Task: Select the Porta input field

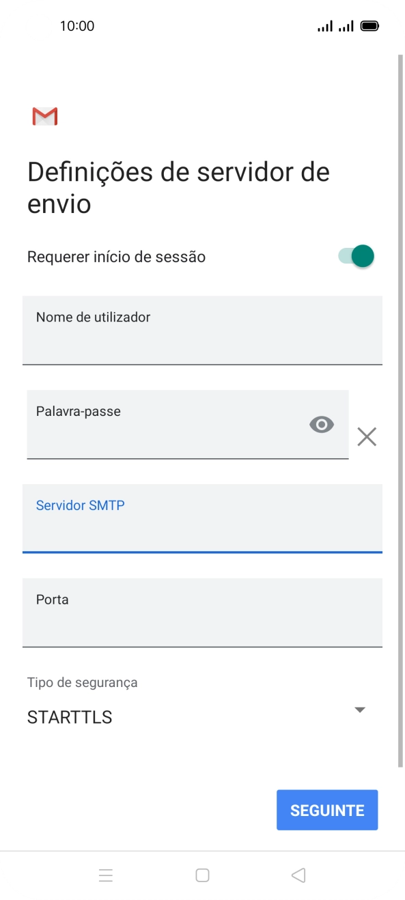Action: [x=202, y=613]
